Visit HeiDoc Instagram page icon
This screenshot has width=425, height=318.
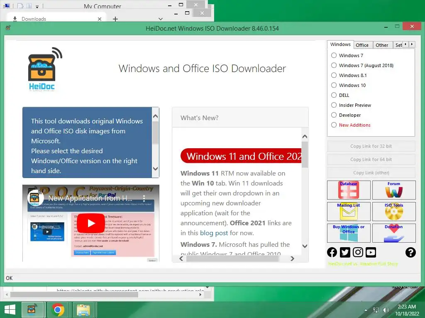click(358, 252)
